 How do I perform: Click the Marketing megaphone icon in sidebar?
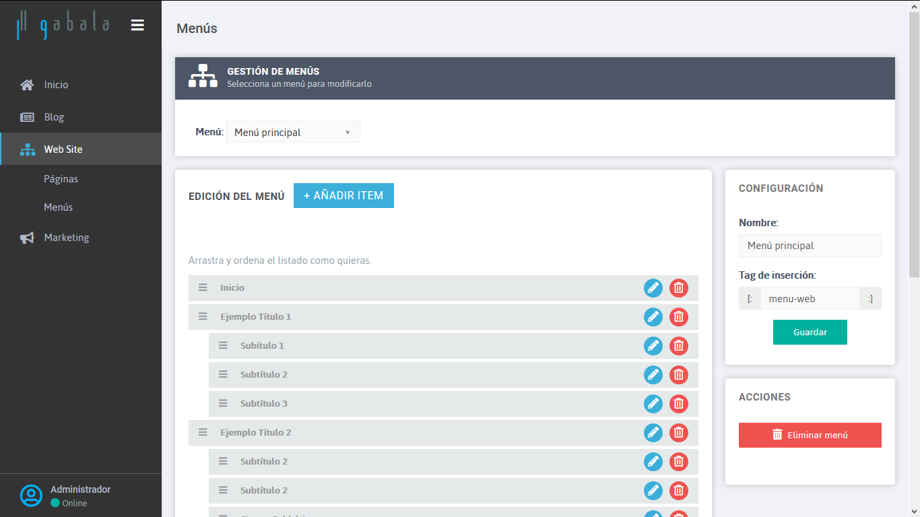click(27, 238)
